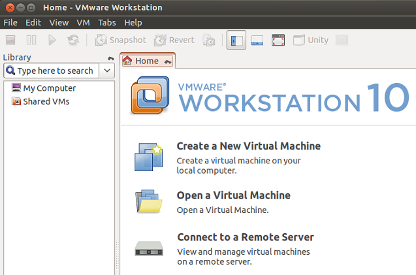Click the power on play icon in toolbar

point(52,40)
